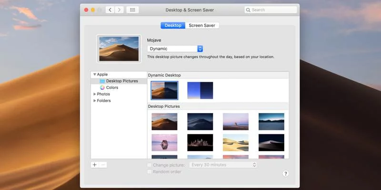Open the Every 30 minutes dropdown
Image resolution: width=381 pixels, height=190 pixels.
click(x=223, y=165)
